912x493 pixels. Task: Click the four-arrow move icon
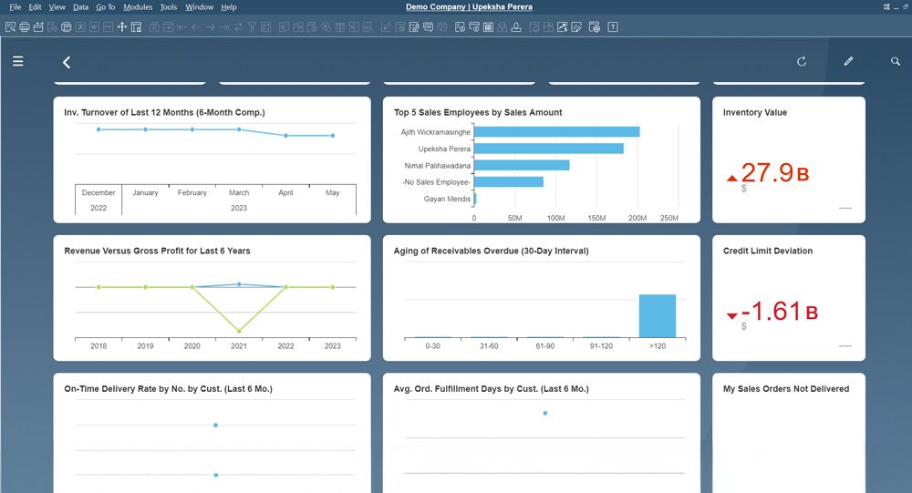[122, 27]
